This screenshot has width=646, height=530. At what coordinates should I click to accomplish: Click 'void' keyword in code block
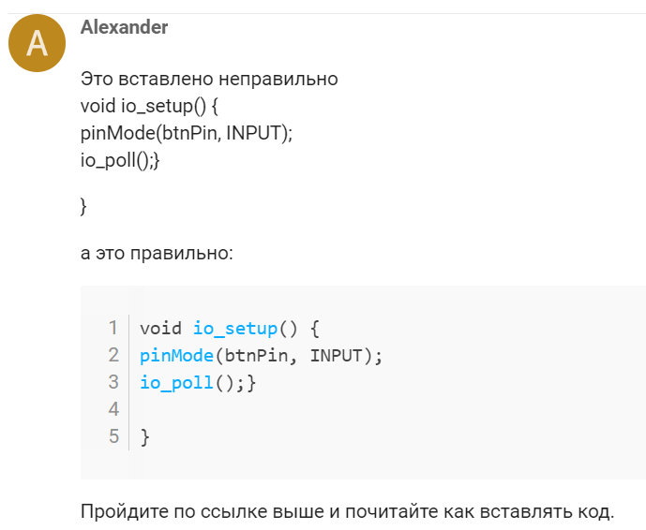[160, 329]
